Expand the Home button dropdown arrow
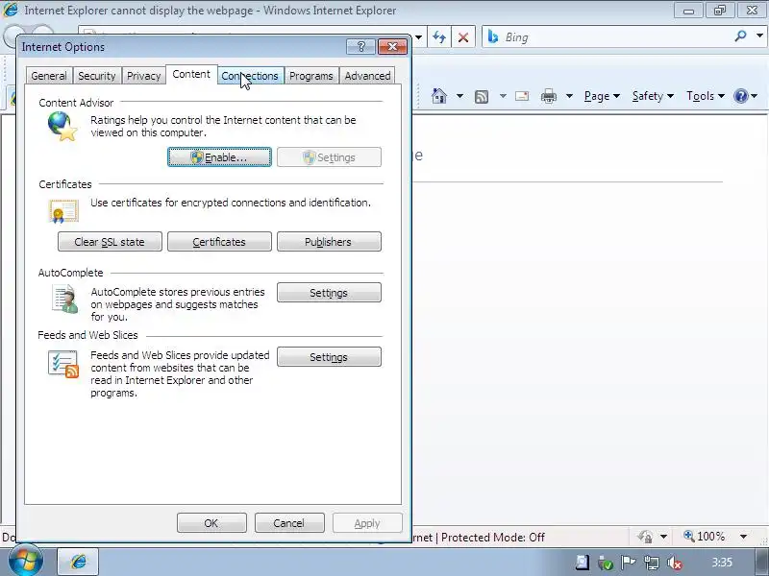This screenshot has height=576, width=769. pos(459,96)
